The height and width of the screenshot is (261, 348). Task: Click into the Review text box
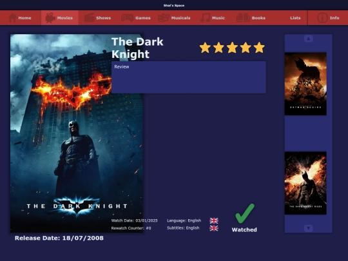189,77
